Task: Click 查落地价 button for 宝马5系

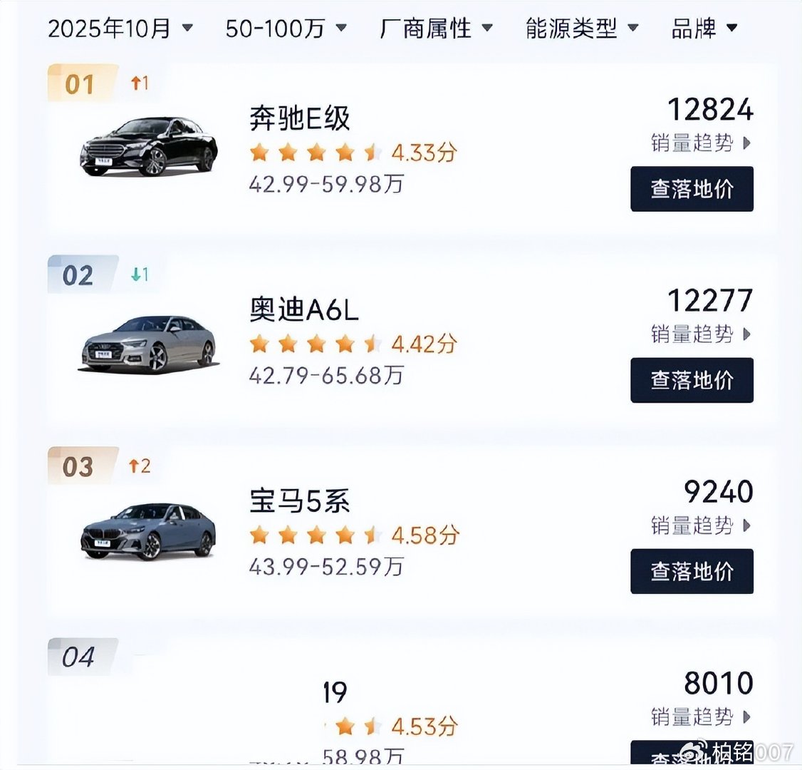Action: (692, 571)
